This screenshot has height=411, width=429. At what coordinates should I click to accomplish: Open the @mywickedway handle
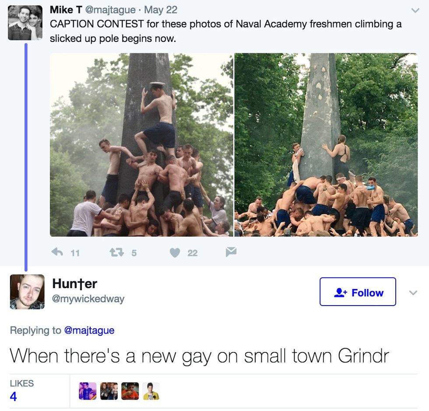coord(88,299)
